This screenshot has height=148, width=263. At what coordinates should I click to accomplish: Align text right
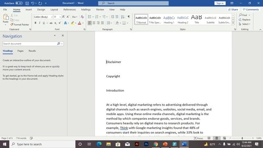coord(98,23)
